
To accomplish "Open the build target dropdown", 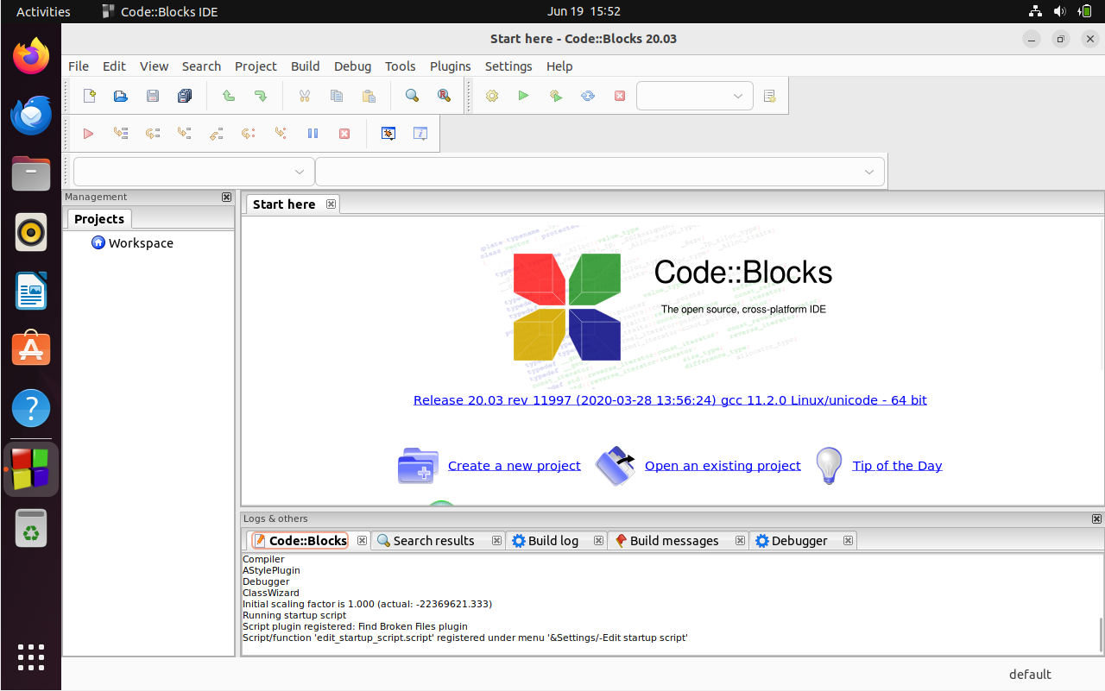I will (x=695, y=96).
